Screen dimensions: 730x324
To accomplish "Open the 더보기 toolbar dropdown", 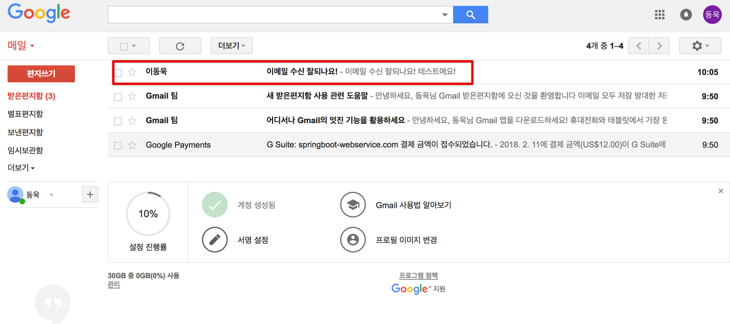I will 232,46.
